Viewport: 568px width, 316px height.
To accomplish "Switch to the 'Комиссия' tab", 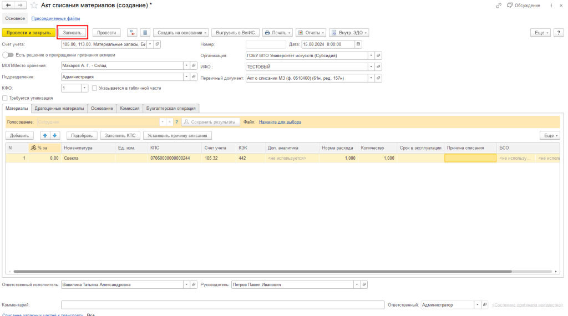I will [x=129, y=109].
